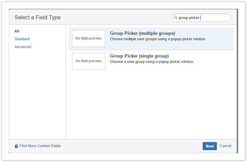Image resolution: width=247 pixels, height=162 pixels.
Task: Click the blank area below the field results
Action: pyautogui.click(x=151, y=105)
